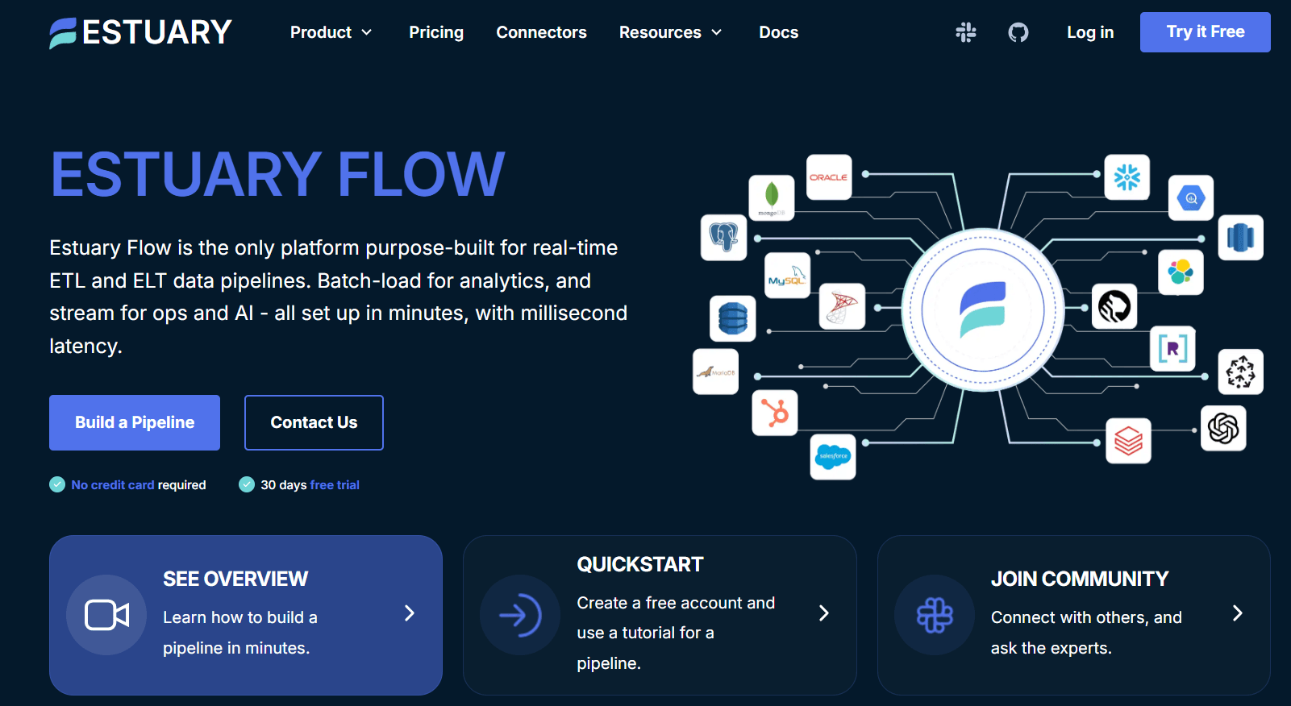Click the circular arrows connector icon

[x=1240, y=372]
